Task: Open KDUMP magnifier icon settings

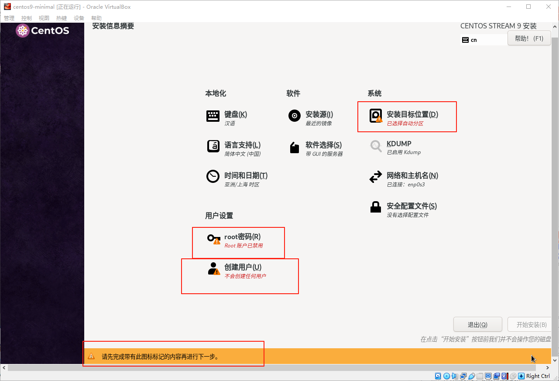Action: pos(376,146)
